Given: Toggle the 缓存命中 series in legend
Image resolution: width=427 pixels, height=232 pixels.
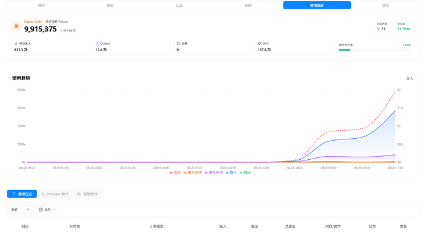Looking at the screenshot, I should pos(213,173).
